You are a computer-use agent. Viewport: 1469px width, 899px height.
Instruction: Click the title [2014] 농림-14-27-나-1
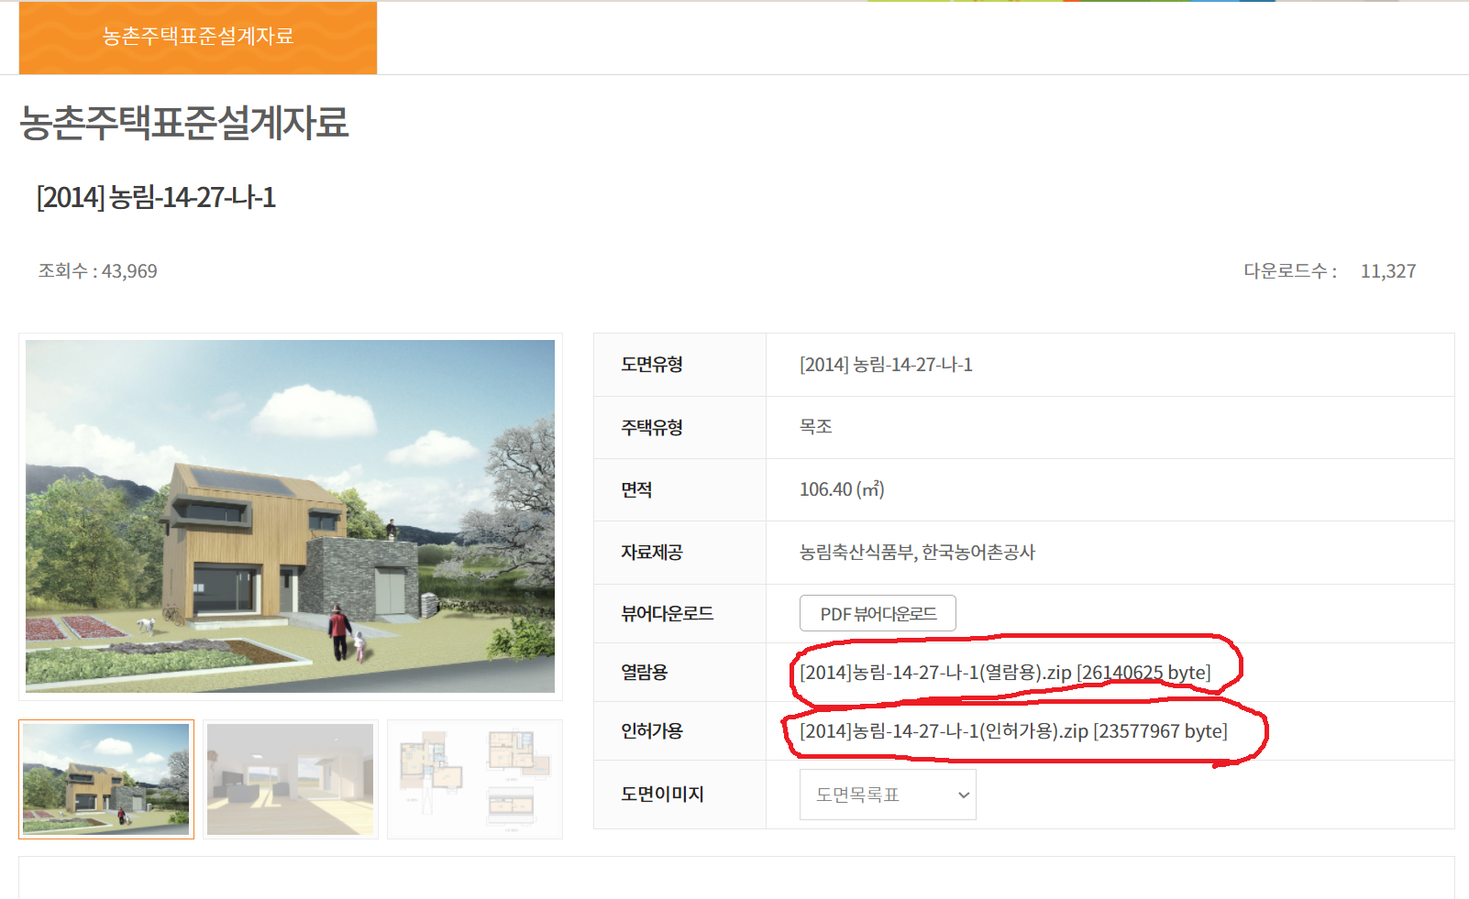(156, 197)
